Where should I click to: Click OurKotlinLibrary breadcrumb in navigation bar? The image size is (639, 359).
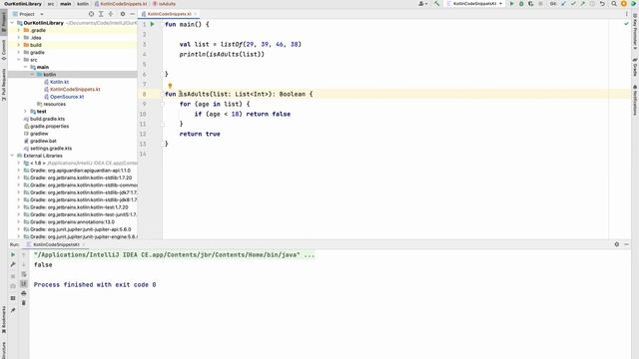[23, 4]
